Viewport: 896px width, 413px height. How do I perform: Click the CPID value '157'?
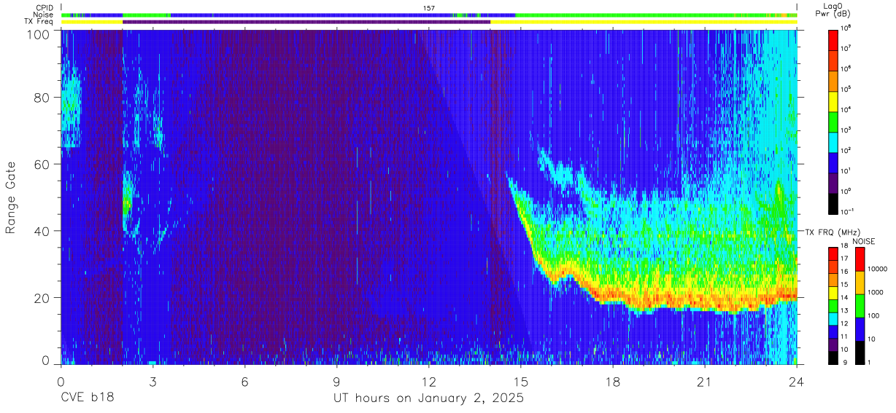pos(429,7)
